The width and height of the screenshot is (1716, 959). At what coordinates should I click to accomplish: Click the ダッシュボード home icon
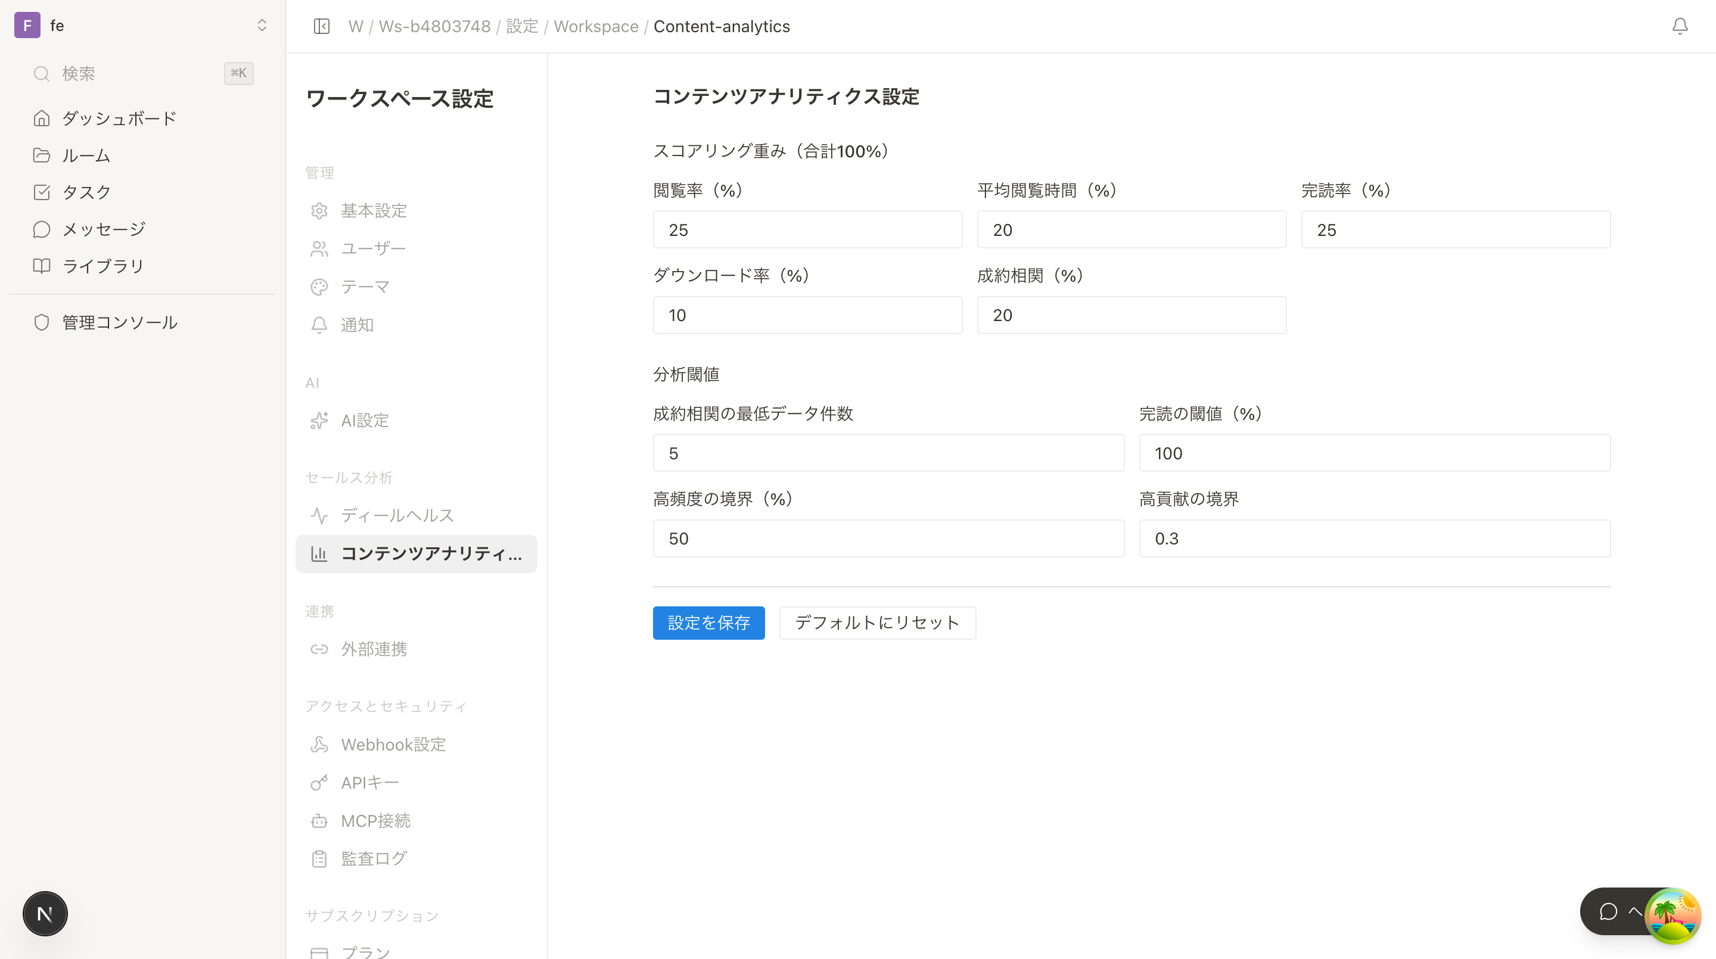[41, 118]
